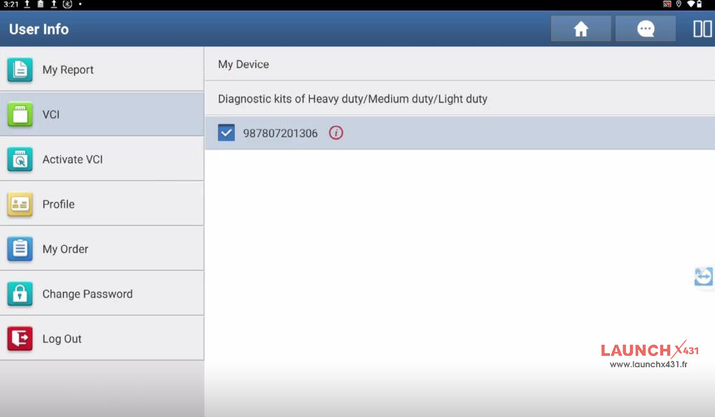Click the My Order clipboard icon

[x=20, y=249]
